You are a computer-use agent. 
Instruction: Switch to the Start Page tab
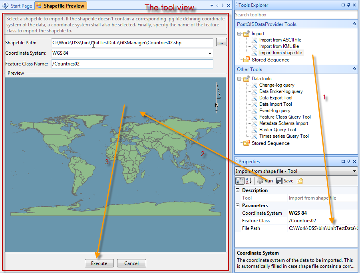click(18, 6)
